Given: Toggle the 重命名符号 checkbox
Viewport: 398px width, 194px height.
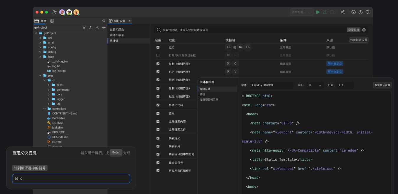Looking at the screenshot, I should tap(158, 163).
